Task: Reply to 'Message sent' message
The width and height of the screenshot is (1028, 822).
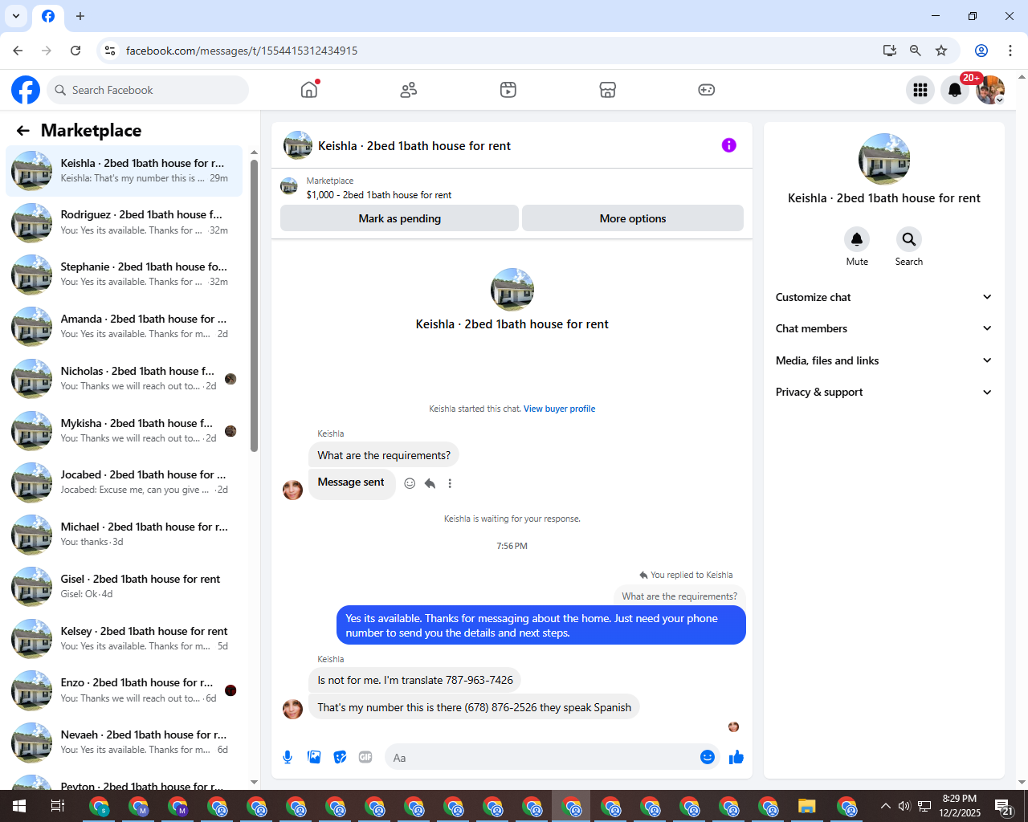Action: pyautogui.click(x=430, y=483)
